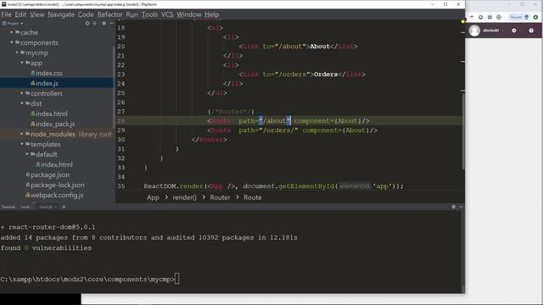543x305 pixels.
Task: Click the green extension icon in browser toolbar
Action: [x=535, y=17]
